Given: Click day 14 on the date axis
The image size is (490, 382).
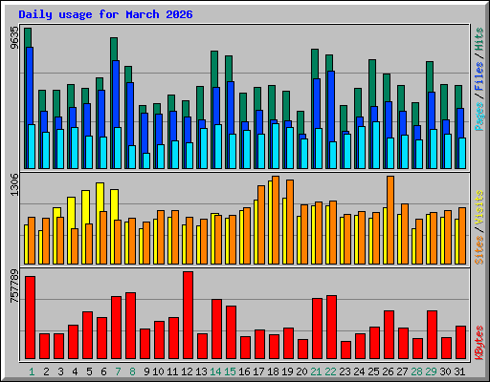Looking at the screenshot, I should pos(215,371).
